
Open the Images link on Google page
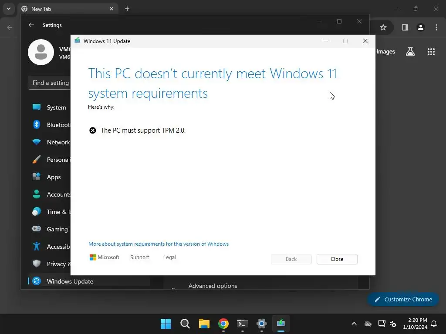(x=386, y=52)
